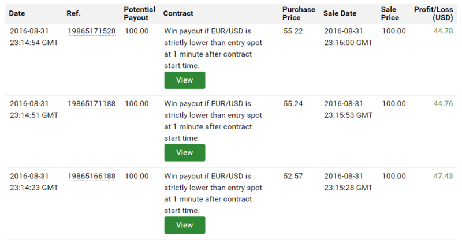Select the Potential Payout column header
Image resolution: width=462 pixels, height=240 pixels.
139,13
